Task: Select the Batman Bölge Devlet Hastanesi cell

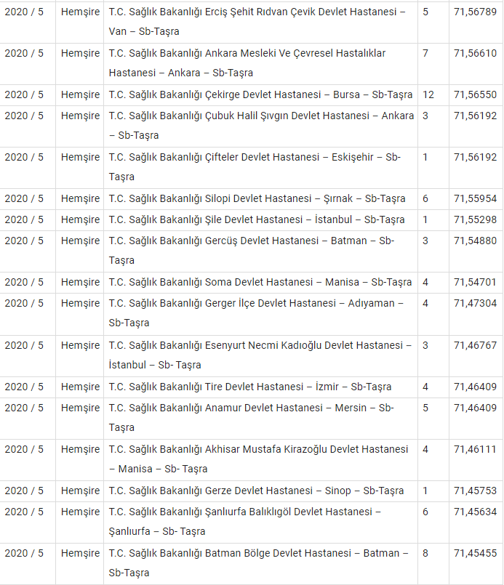Action: [260, 563]
